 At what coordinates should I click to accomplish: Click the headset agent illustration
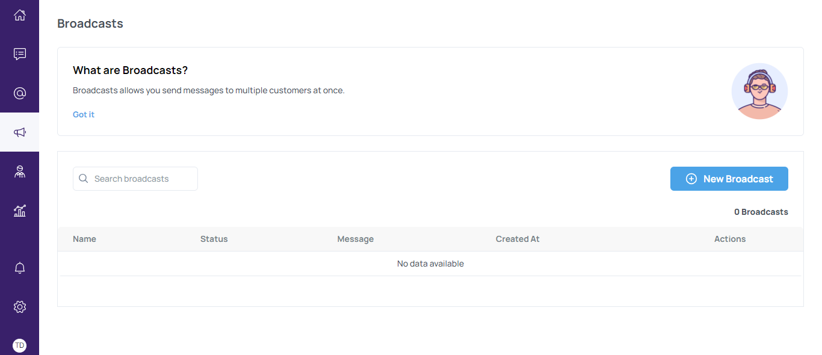pyautogui.click(x=759, y=91)
